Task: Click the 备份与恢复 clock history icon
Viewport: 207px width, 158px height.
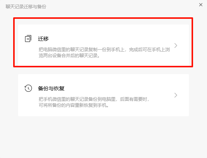Action: coord(28,88)
